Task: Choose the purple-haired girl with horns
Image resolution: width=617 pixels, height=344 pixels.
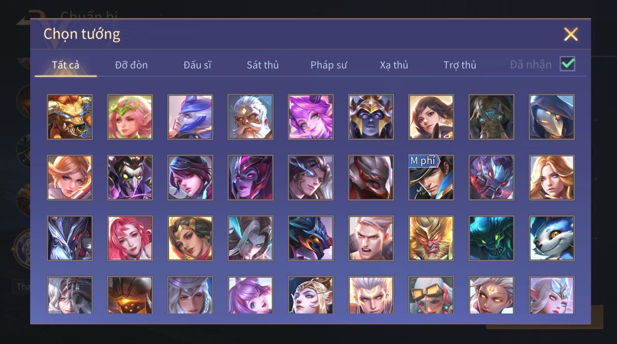Action: (311, 117)
